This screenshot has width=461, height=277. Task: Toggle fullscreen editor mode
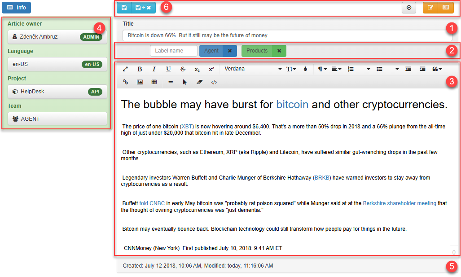click(x=125, y=69)
